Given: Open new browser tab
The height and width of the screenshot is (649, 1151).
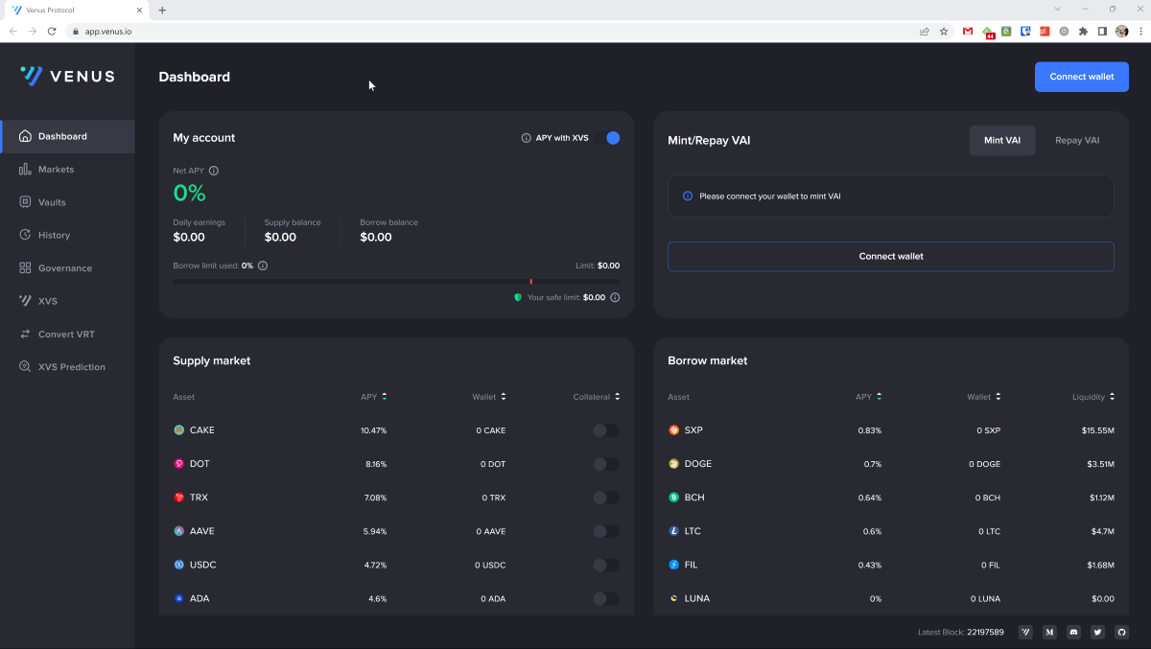Looking at the screenshot, I should coord(162,10).
